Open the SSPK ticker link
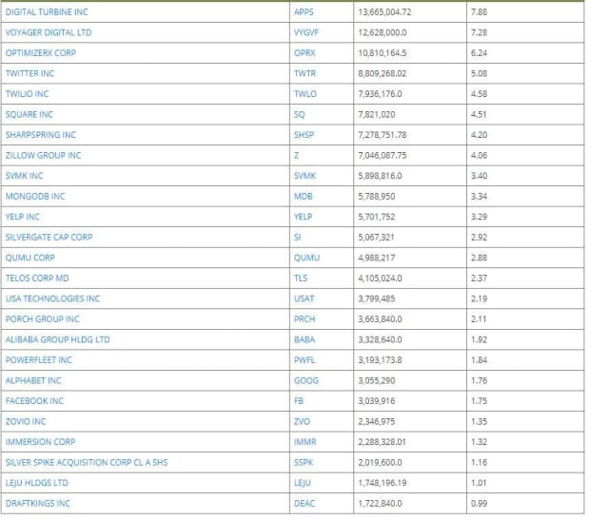Viewport: 590px width, 520px height. [304, 463]
